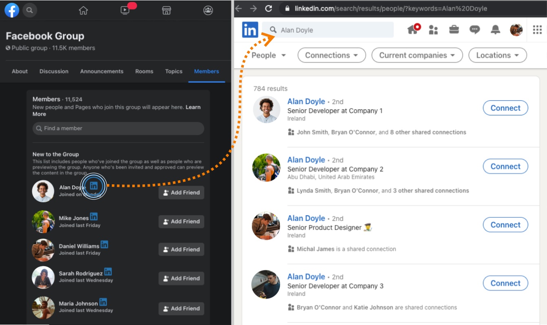547x325 pixels.
Task: Click the LinkedIn search box
Action: click(328, 30)
